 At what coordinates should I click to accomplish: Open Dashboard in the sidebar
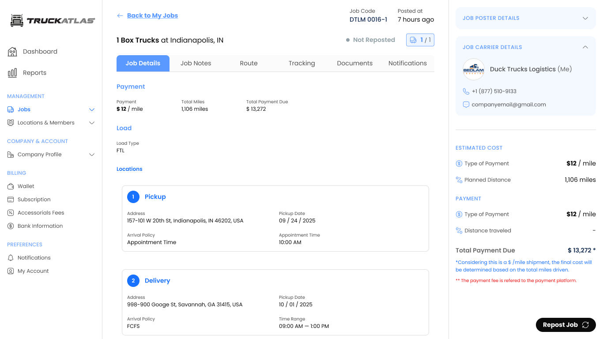[40, 52]
